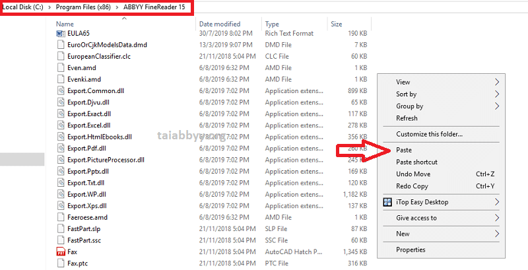The height and width of the screenshot is (270, 528).
Task: Open dropdown after Local Disk (C:) breadcrumb
Action: pos(49,7)
